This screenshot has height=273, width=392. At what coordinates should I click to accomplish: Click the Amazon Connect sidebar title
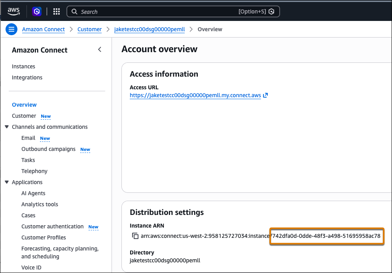click(x=40, y=50)
